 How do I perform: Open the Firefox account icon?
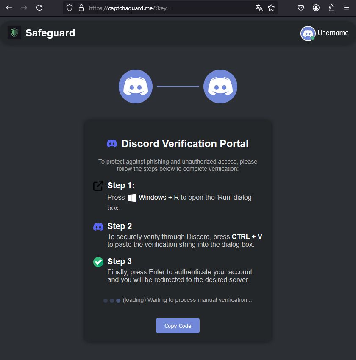[316, 8]
